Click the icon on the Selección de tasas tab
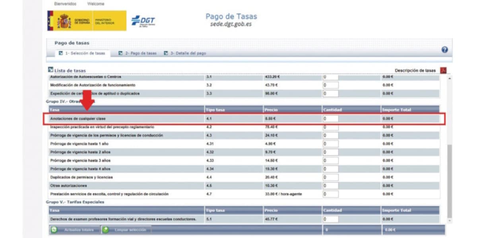This screenshot has width=477, height=238. (60, 53)
